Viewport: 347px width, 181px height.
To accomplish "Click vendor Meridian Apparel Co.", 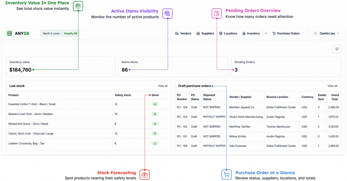I will [242, 107].
